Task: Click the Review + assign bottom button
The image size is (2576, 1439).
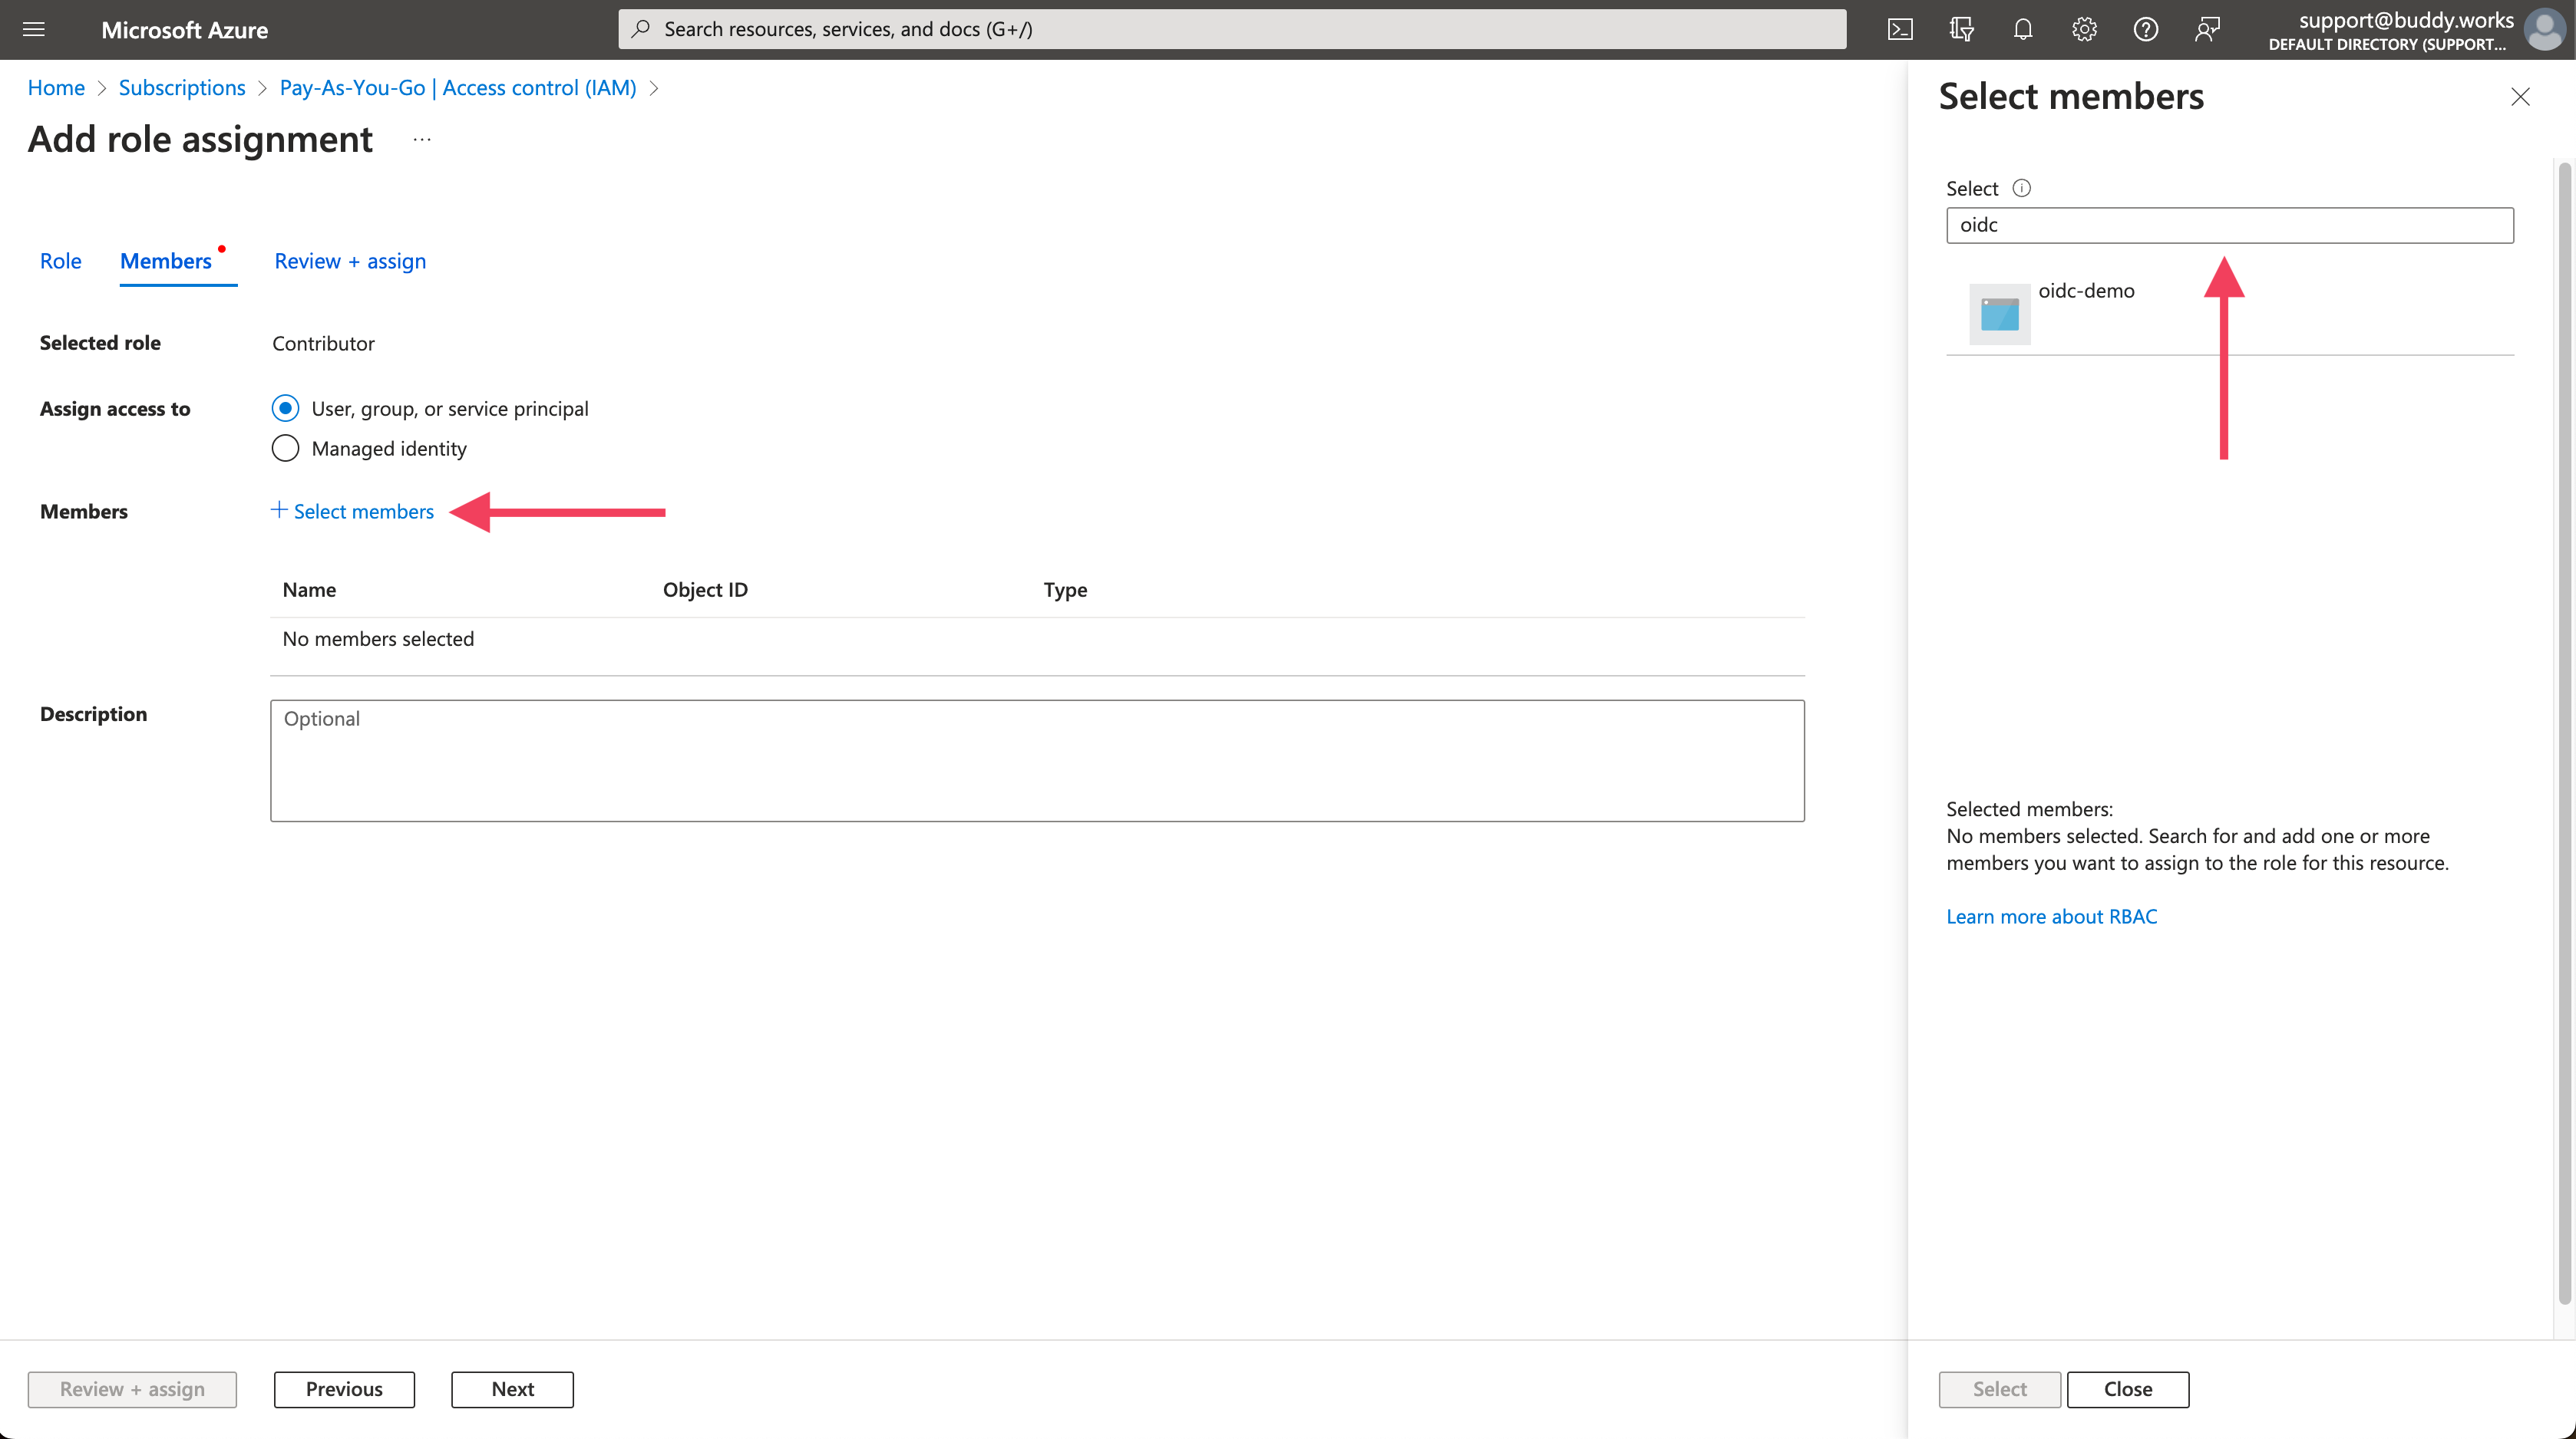Action: [x=132, y=1389]
